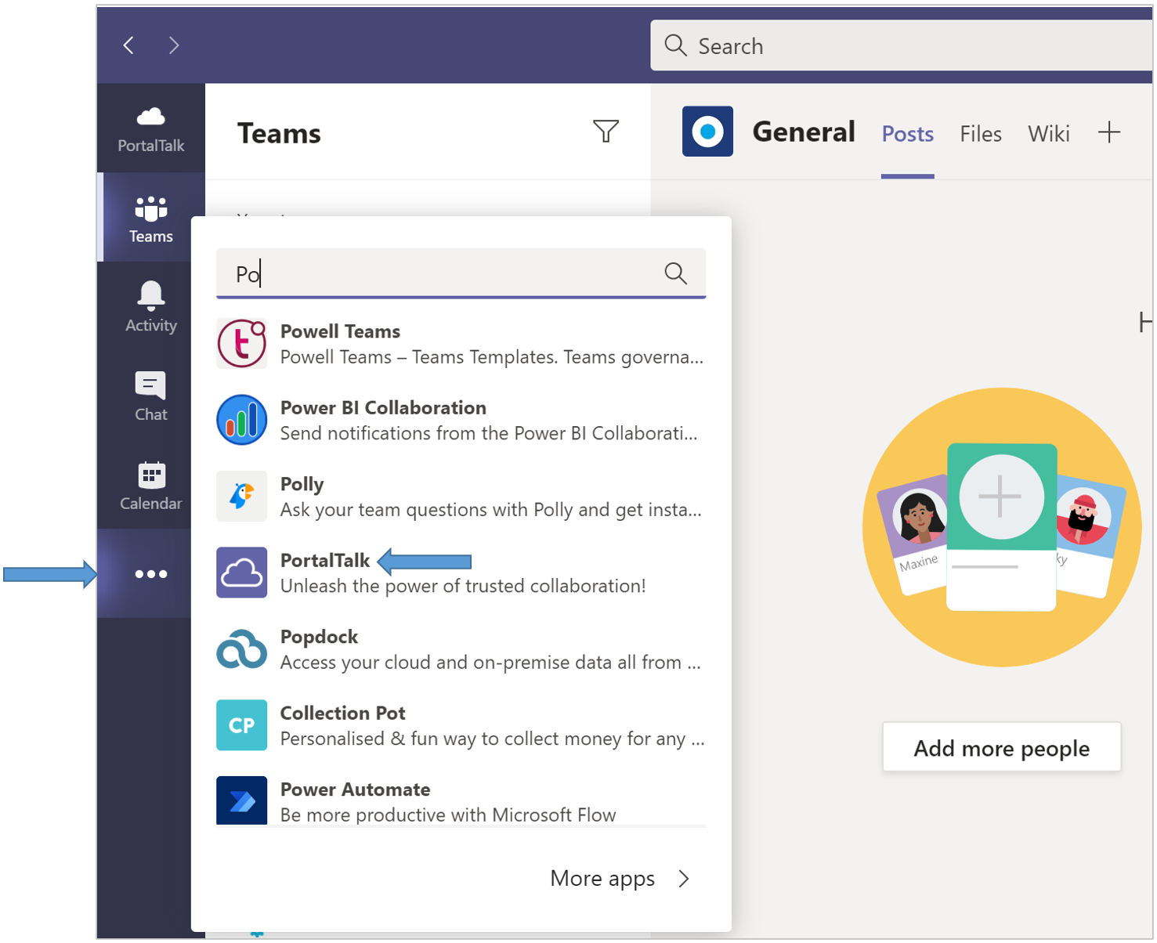This screenshot has width=1157, height=943.
Task: Click the description 'Unleash the power of trusted collaboration!'
Action: click(x=463, y=587)
